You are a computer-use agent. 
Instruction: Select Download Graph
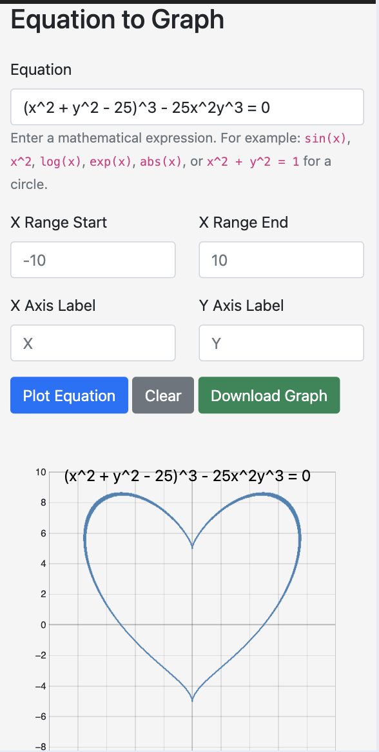(x=269, y=395)
